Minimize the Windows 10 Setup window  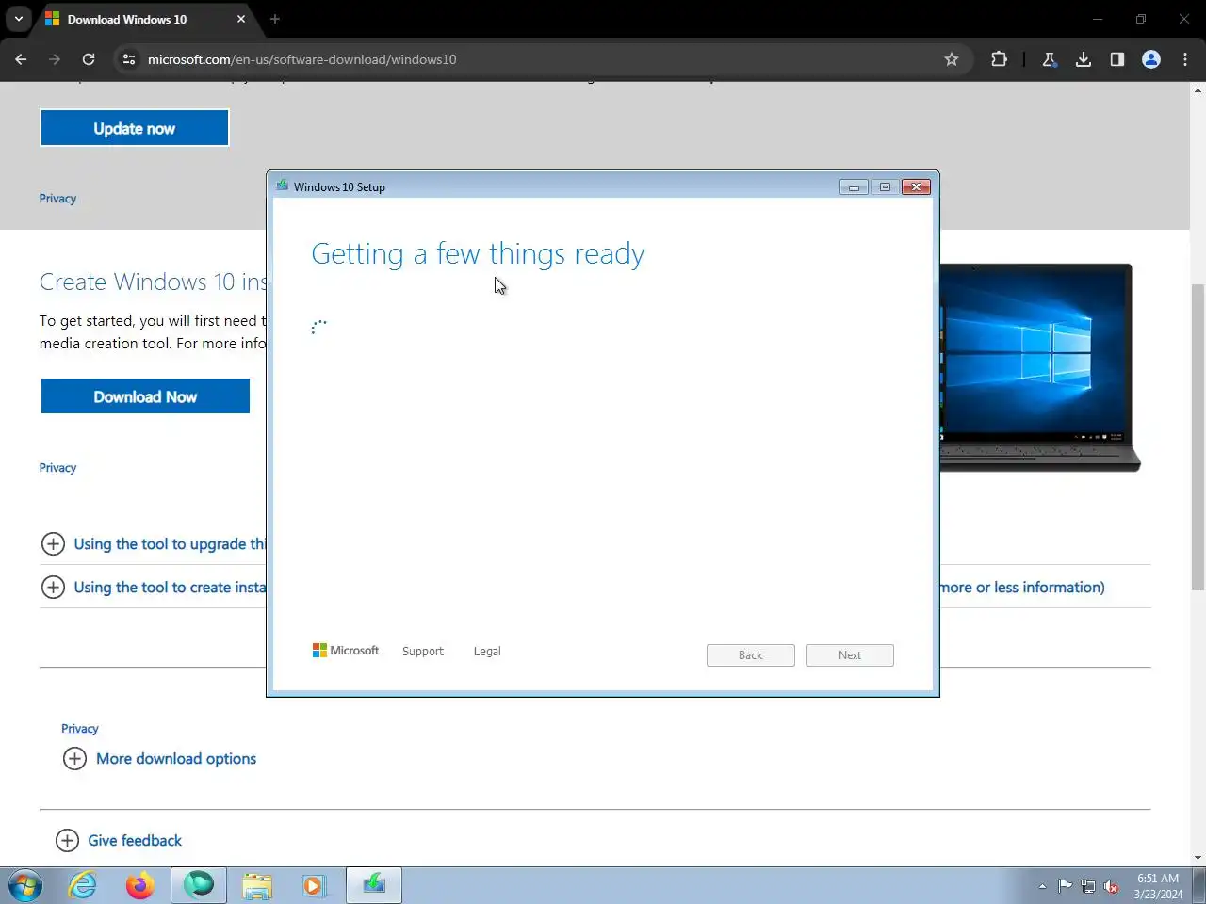(854, 186)
